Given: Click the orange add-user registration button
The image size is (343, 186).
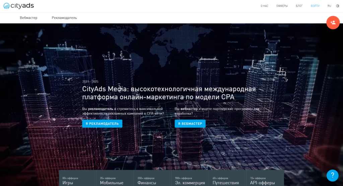Looking at the screenshot, I should [x=333, y=22].
